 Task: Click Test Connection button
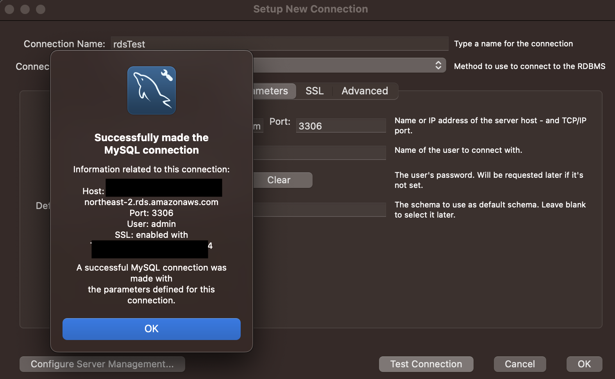[x=426, y=364]
